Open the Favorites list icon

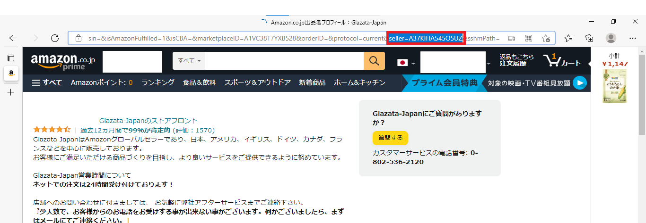568,38
